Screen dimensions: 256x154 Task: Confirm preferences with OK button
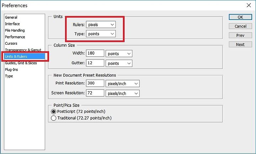click(x=240, y=17)
